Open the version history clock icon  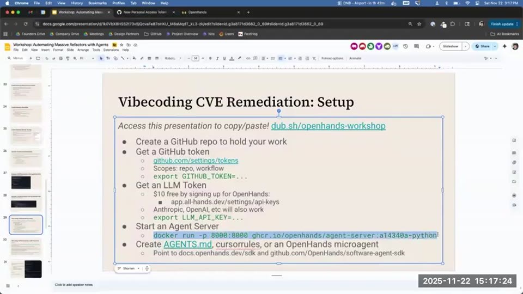tap(405, 46)
